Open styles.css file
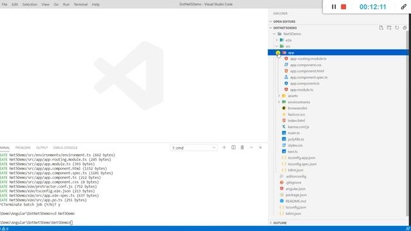 pos(295,146)
